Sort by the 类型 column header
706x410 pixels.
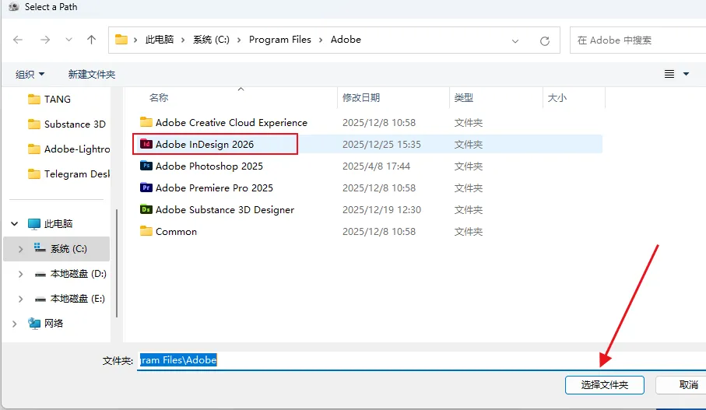pos(464,98)
